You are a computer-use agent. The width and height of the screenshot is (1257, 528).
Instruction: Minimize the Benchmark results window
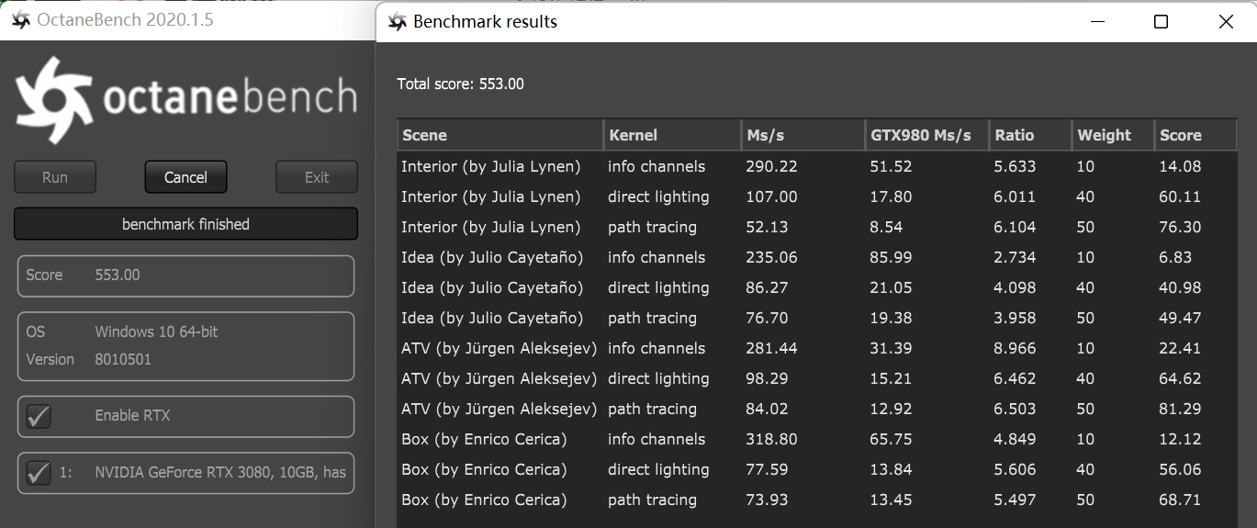point(1095,21)
